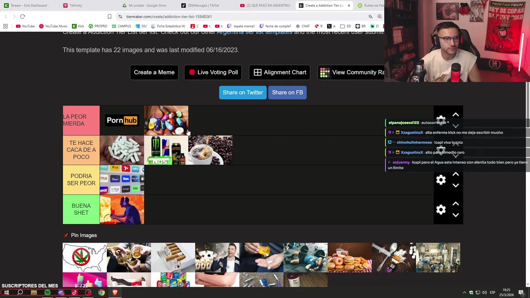This screenshot has height=298, width=530.
Task: Open Brave browser from the taskbar
Action: coord(115,293)
